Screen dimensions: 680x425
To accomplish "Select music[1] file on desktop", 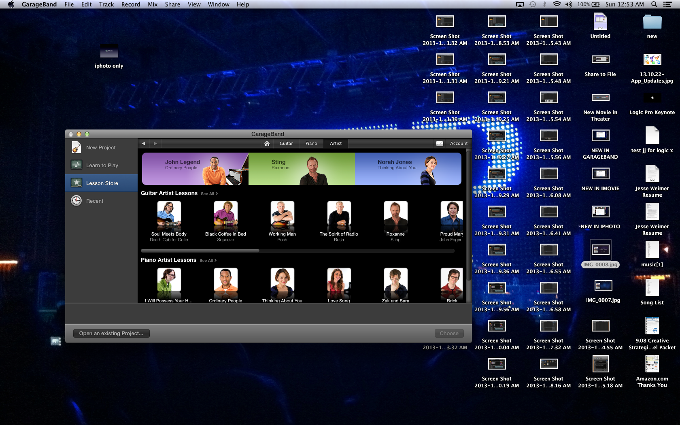I will (x=652, y=254).
